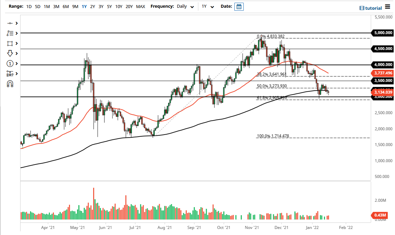This screenshot has width=395, height=235.
Task: Switch the chart range to MAX
Action: (x=141, y=6)
